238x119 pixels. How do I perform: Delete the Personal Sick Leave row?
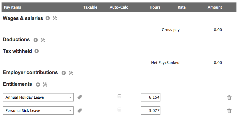[229, 111]
